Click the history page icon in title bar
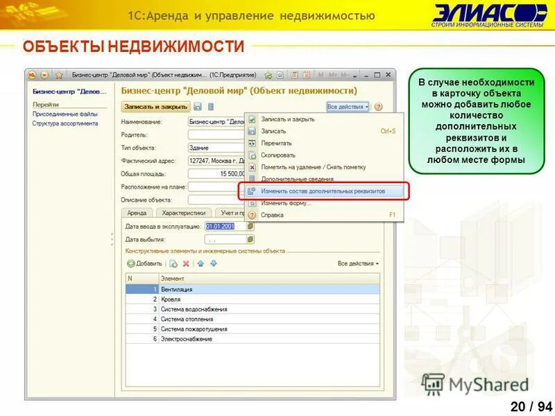The image size is (555, 416). tap(280, 75)
